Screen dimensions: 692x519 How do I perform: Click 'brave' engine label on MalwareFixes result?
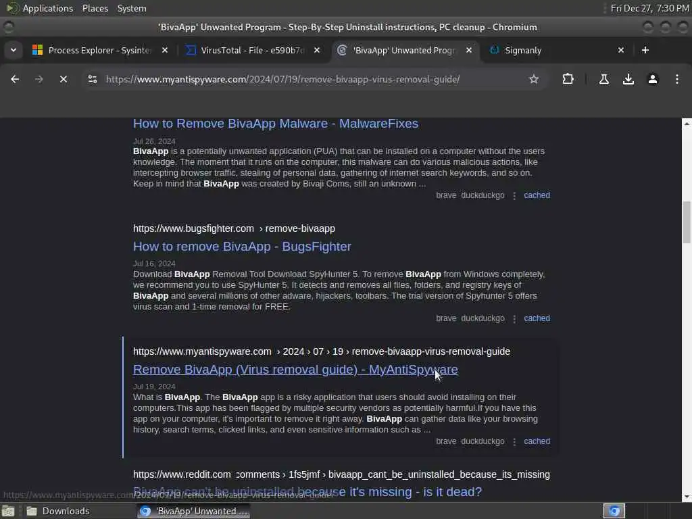[446, 195]
